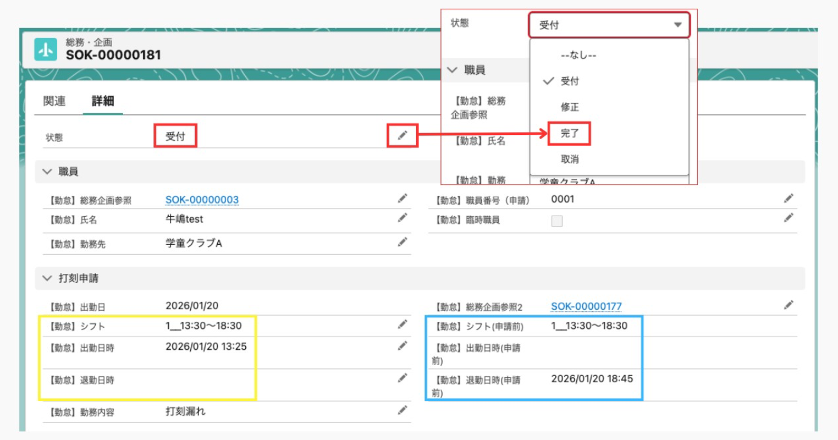Image resolution: width=838 pixels, height=440 pixels.
Task: Collapse the 打刻申請 section
Action: click(47, 278)
